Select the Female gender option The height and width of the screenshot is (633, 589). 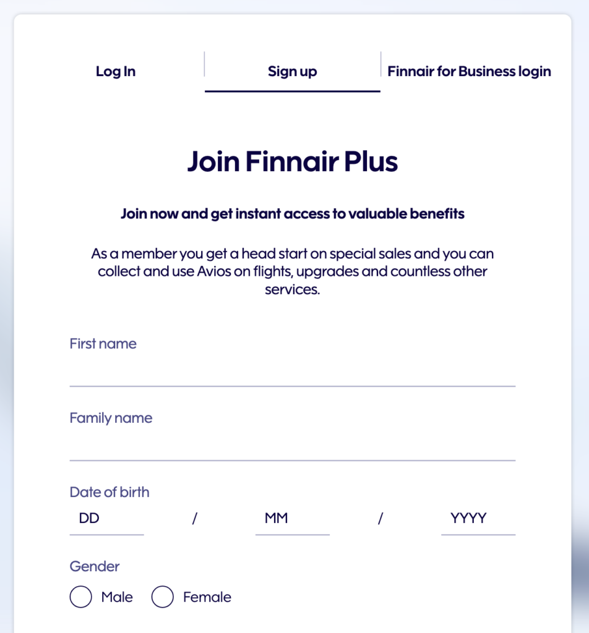point(163,597)
